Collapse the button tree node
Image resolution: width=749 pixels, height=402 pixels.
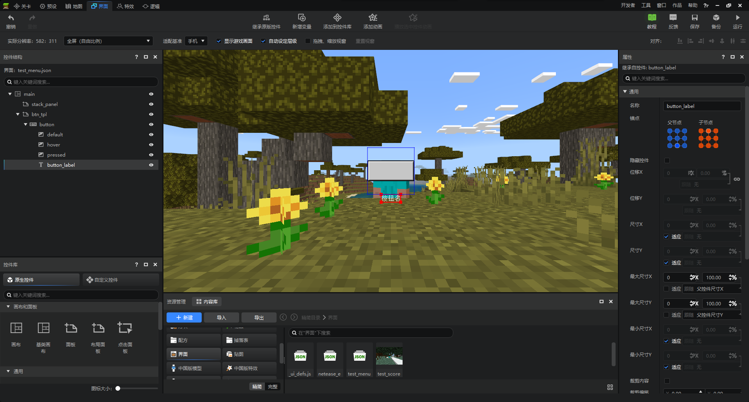click(25, 124)
